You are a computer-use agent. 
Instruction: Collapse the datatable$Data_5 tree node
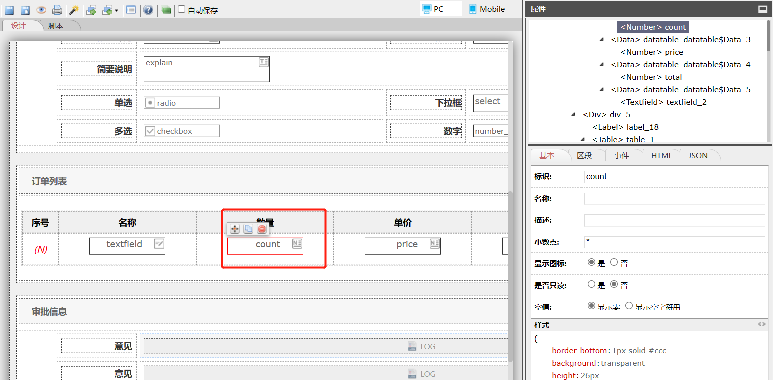(602, 90)
